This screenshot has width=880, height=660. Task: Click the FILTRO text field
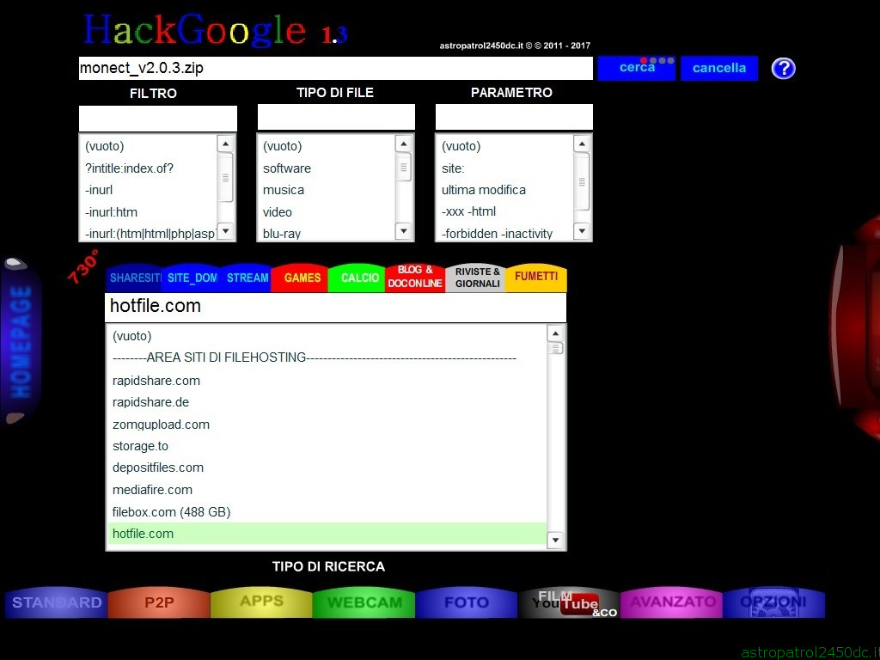158,119
